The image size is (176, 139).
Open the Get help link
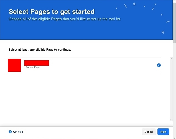(x=18, y=132)
